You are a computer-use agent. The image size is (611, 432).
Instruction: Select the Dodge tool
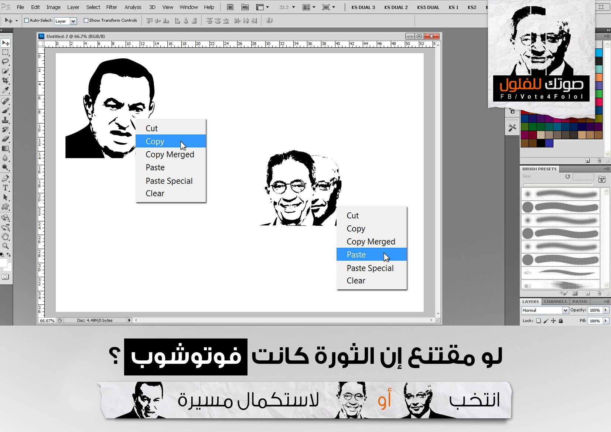(x=6, y=167)
